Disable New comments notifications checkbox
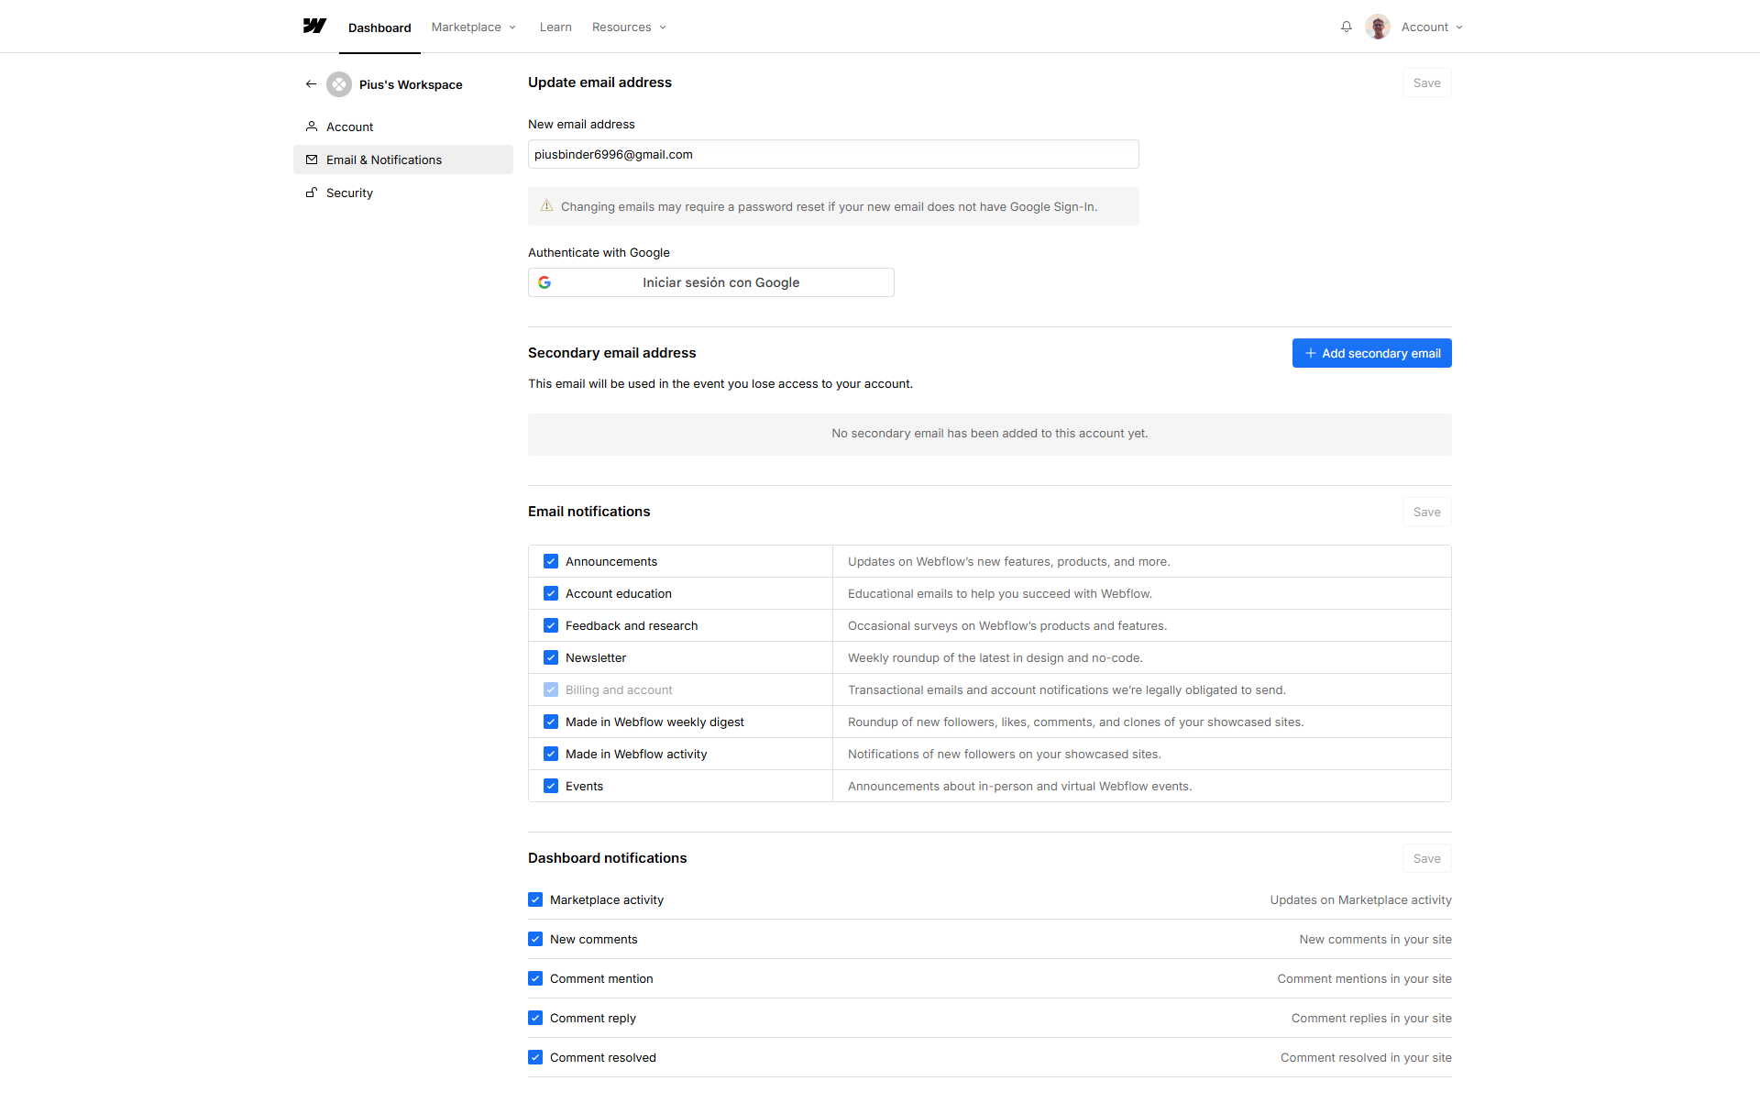Viewport: 1760px width, 1114px height. coord(535,939)
